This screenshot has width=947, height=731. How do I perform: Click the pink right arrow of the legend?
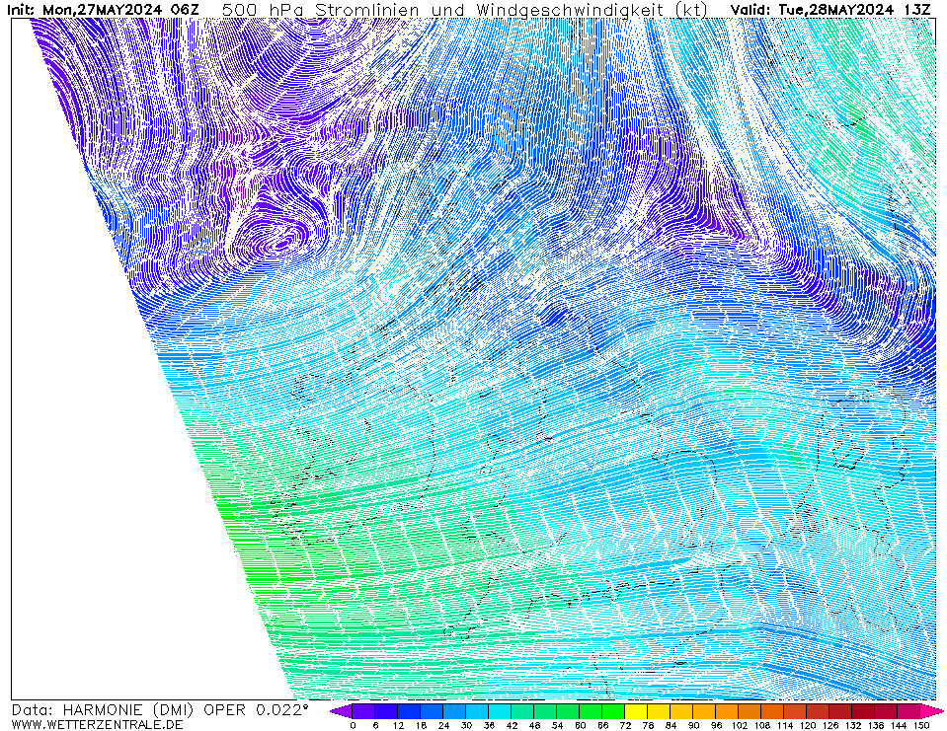click(x=930, y=711)
